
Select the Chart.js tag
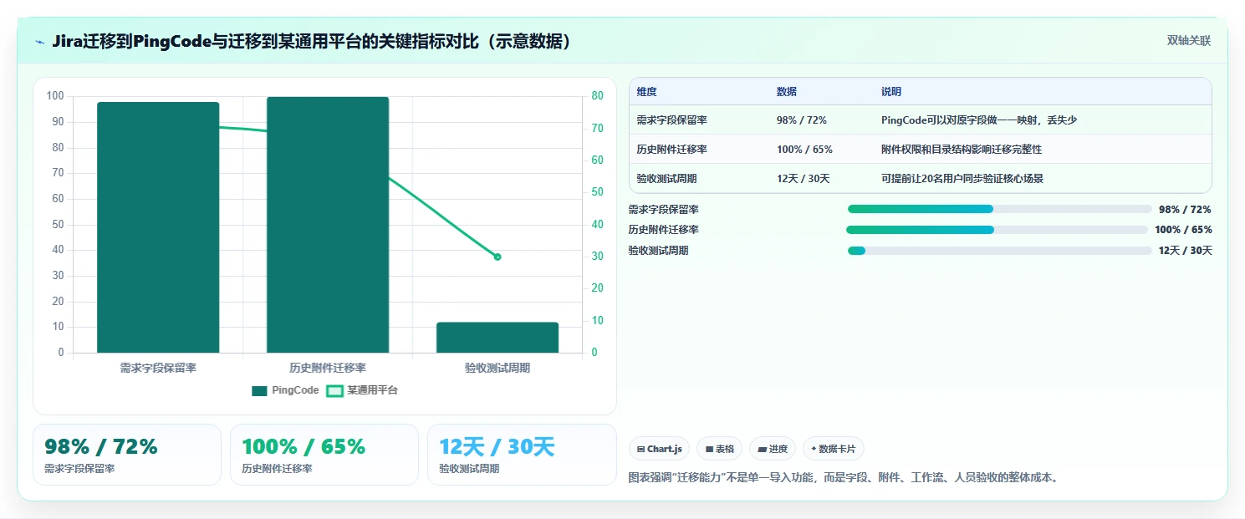659,449
